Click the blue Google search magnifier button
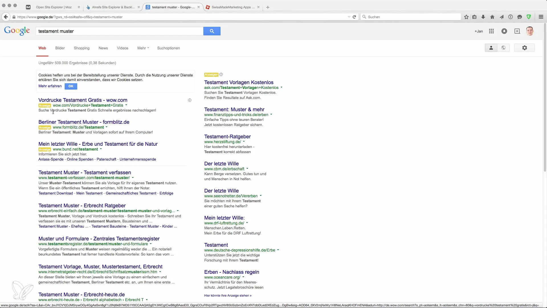 (x=212, y=31)
